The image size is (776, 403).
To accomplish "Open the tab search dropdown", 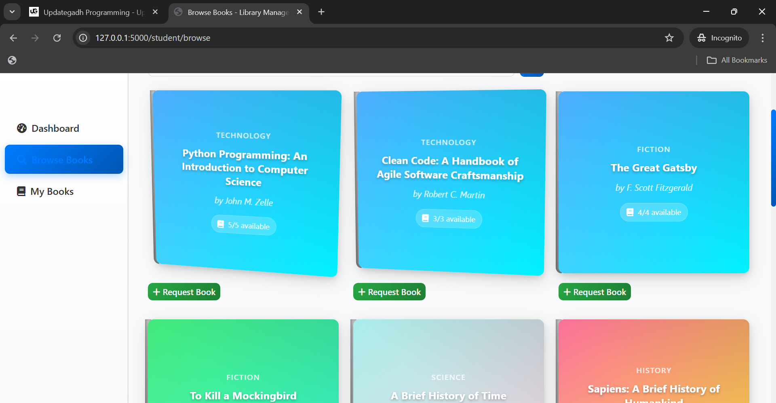I will point(12,12).
